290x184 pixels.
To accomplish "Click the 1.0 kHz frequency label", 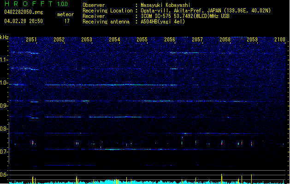I will click(x=4, y=83).
